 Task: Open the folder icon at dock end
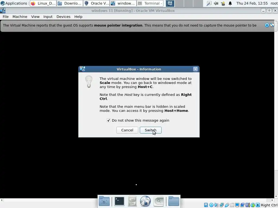[x=173, y=201]
